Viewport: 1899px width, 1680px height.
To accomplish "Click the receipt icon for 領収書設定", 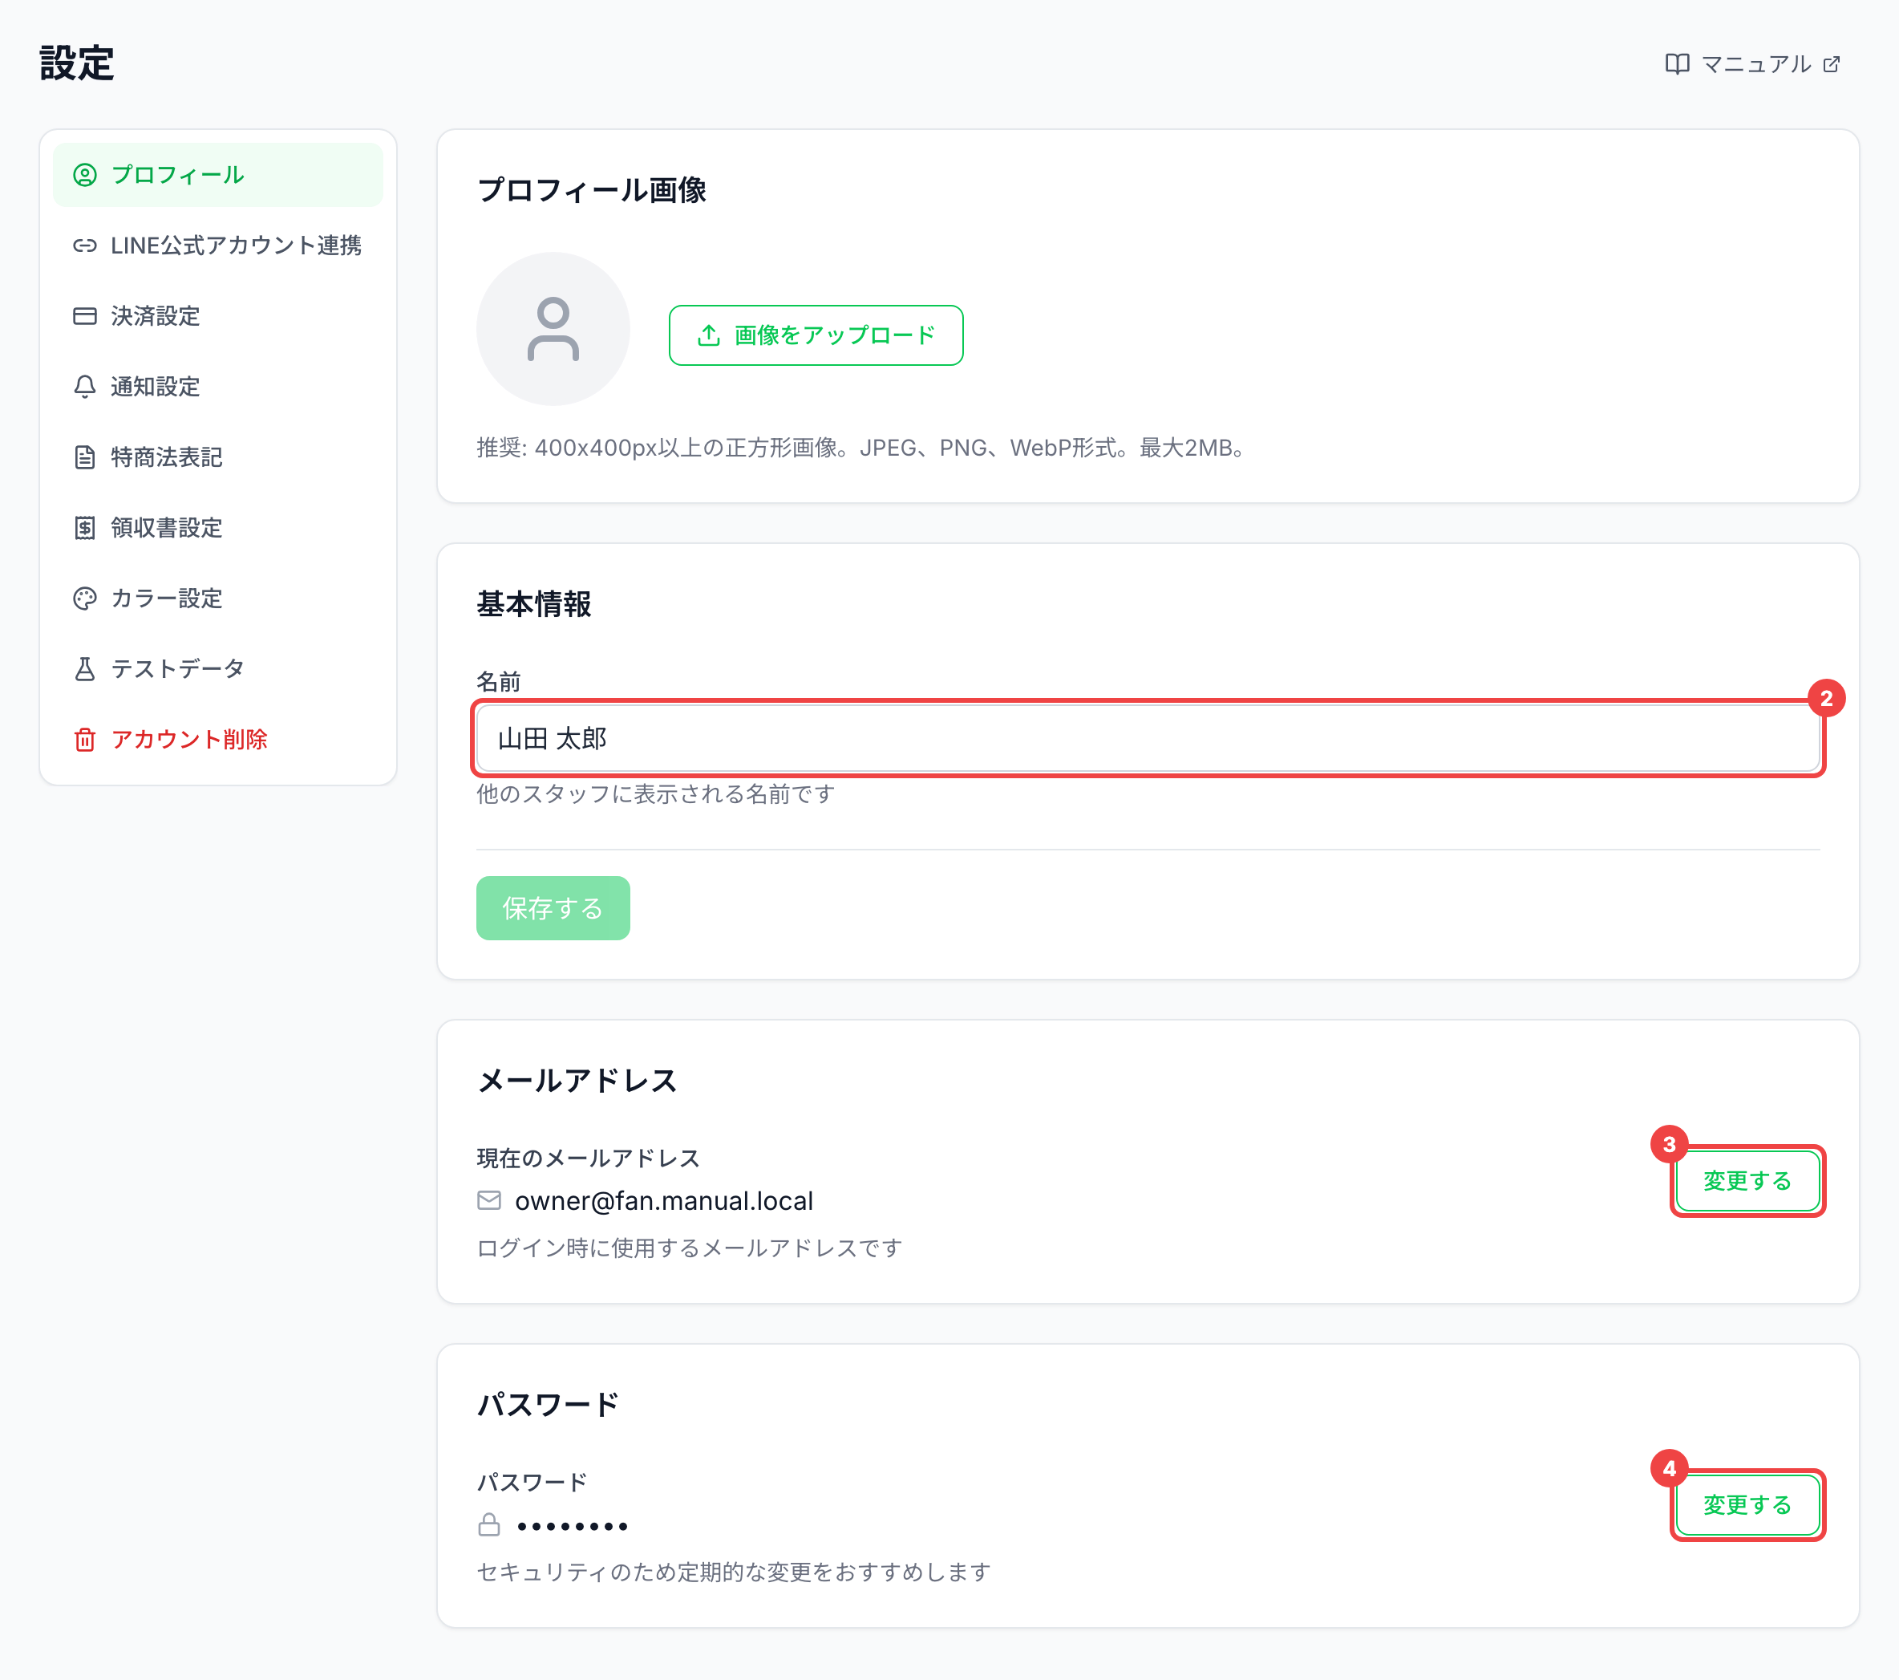I will [x=84, y=528].
